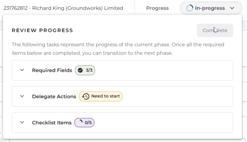Expand the Checklist Items section chevron
Image resolution: width=247 pixels, height=142 pixels.
pos(22,123)
